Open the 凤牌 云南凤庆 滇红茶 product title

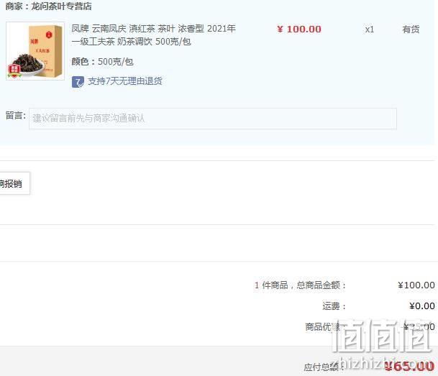pos(154,35)
